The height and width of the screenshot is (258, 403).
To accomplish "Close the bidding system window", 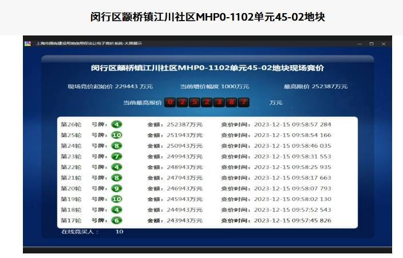I will click(384, 44).
